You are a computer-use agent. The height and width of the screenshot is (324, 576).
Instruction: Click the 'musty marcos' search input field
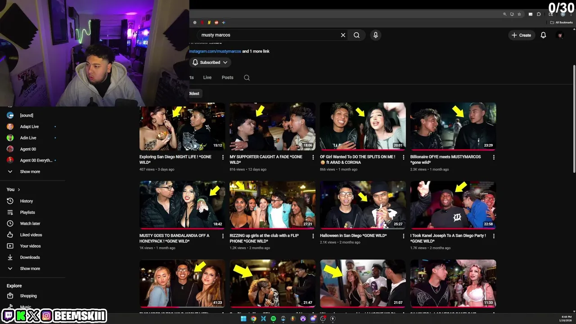268,35
